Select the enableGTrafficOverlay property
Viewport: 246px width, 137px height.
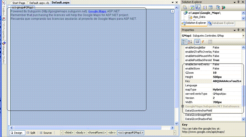point(213,52)
